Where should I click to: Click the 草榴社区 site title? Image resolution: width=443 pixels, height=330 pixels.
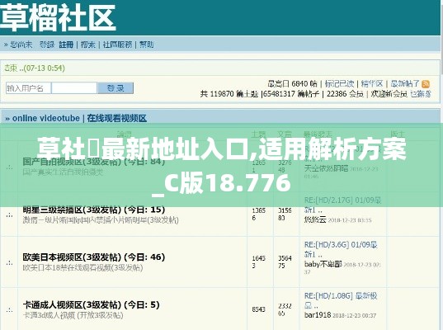click(58, 17)
